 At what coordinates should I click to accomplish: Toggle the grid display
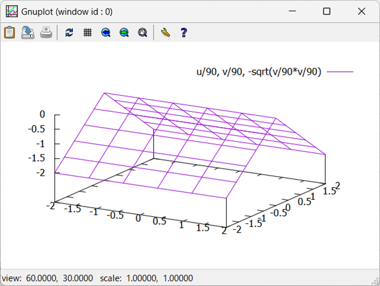click(x=88, y=33)
